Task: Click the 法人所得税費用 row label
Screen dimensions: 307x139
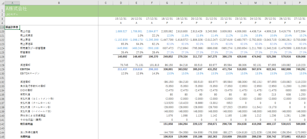Action: (x=29, y=132)
